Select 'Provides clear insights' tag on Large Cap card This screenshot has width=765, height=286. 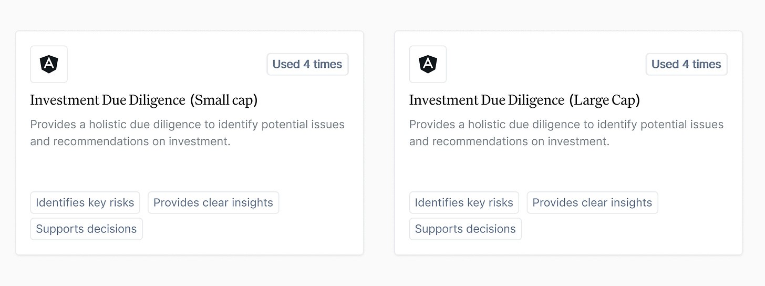(592, 202)
